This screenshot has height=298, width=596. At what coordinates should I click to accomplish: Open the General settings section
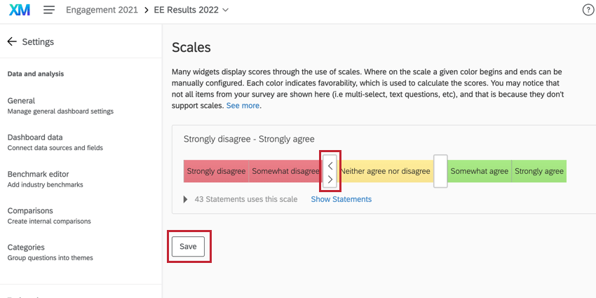pos(21,101)
